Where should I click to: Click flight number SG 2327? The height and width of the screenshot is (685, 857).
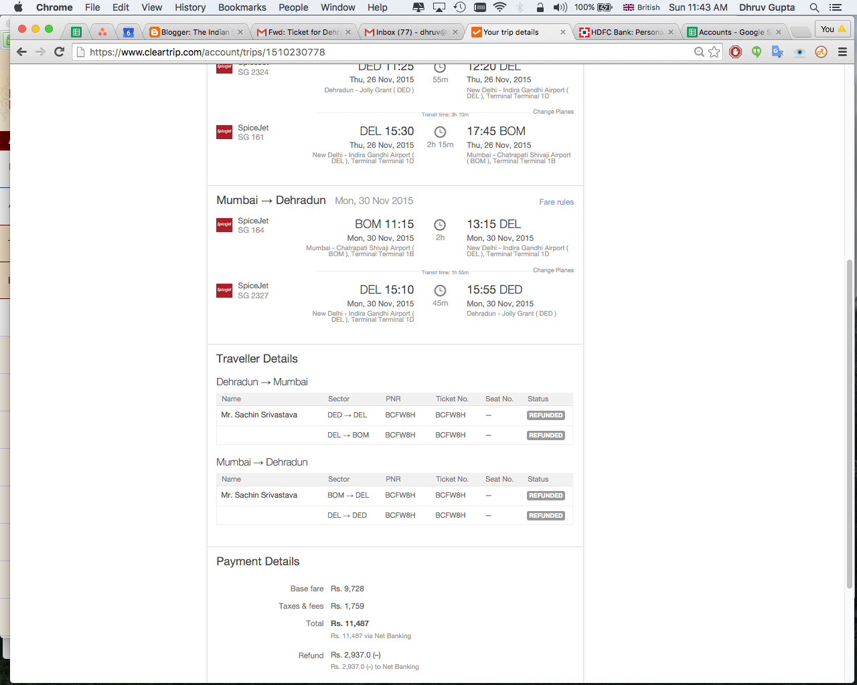click(253, 296)
